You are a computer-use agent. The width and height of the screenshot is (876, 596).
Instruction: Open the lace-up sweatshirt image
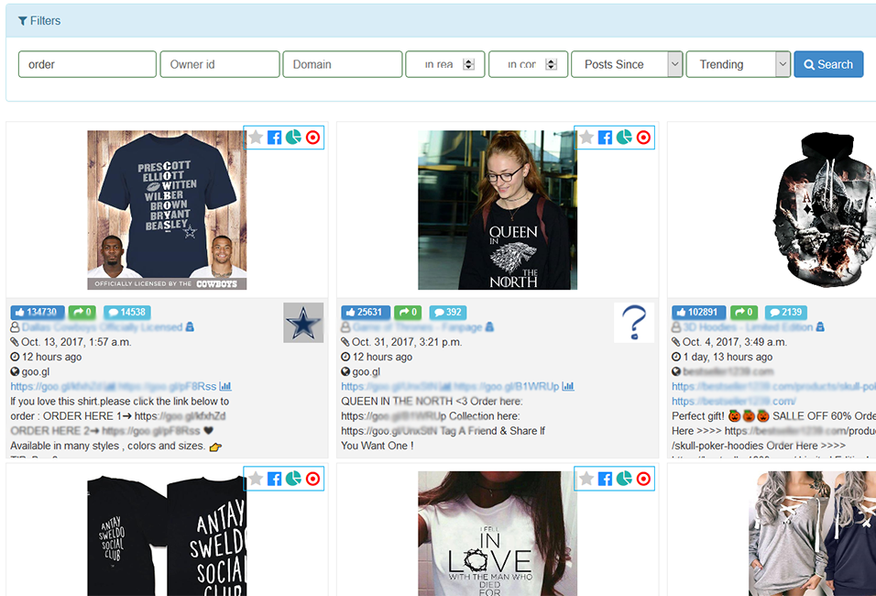point(812,534)
